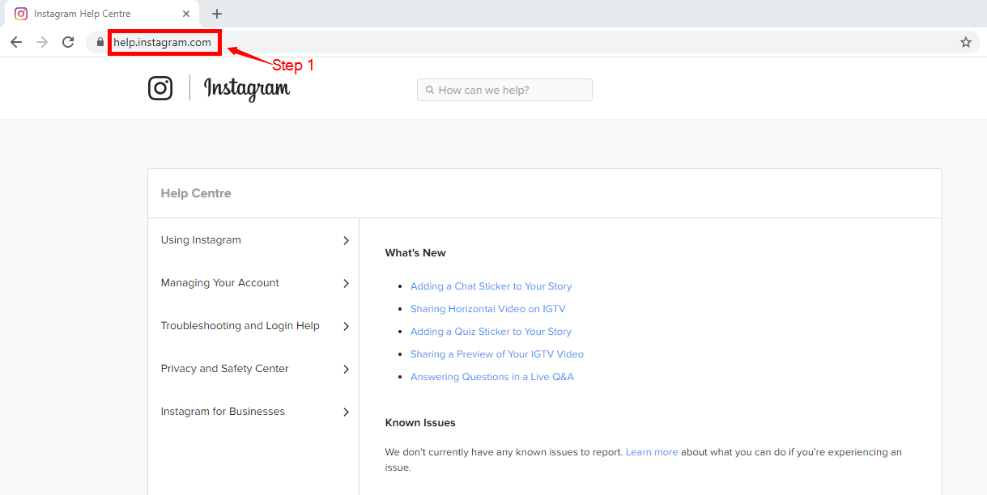Image resolution: width=987 pixels, height=495 pixels.
Task: Open 'Adding a Quiz Sticker to Your Story'
Action: tap(491, 332)
